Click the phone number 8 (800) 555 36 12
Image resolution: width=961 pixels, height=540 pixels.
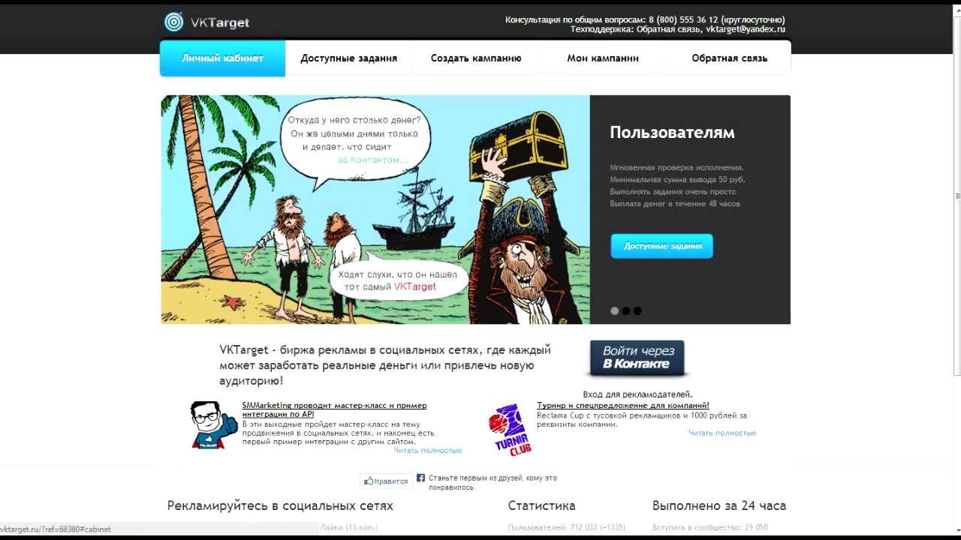tap(684, 19)
